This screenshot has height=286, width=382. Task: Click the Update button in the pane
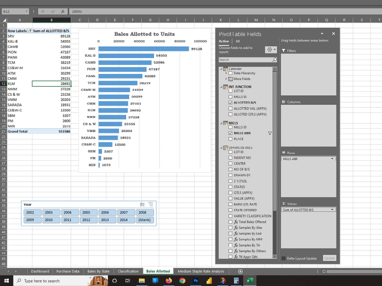330,258
